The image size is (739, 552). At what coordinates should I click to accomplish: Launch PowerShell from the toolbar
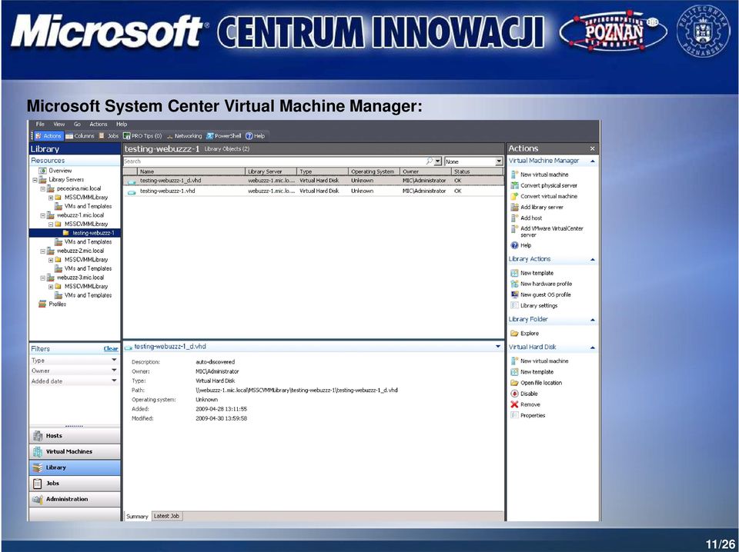(224, 136)
